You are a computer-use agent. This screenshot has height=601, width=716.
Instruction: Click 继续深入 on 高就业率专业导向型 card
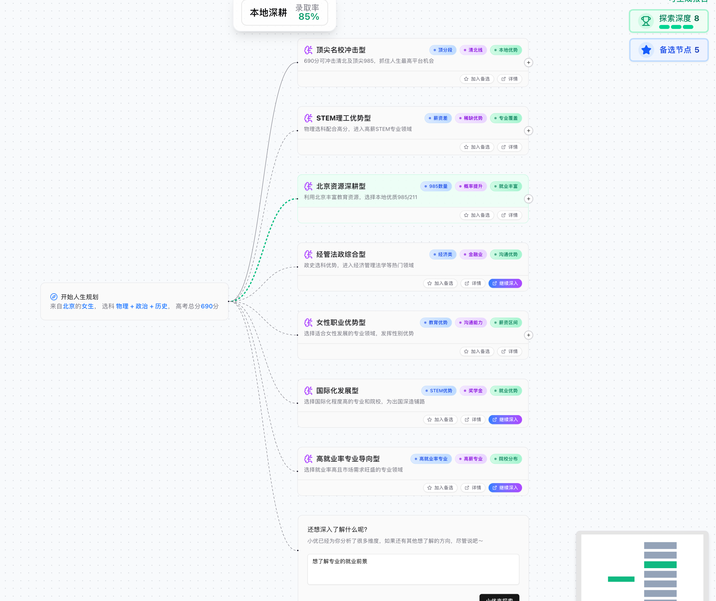click(505, 488)
